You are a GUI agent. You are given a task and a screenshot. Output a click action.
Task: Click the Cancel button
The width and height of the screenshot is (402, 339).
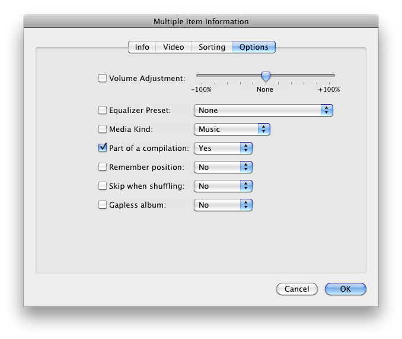(x=297, y=289)
